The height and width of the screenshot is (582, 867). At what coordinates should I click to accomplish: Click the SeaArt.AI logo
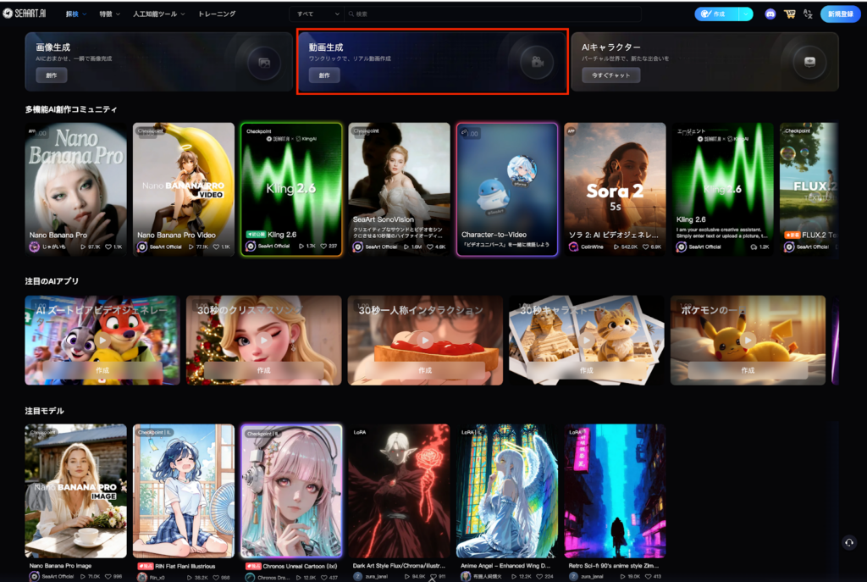(25, 14)
